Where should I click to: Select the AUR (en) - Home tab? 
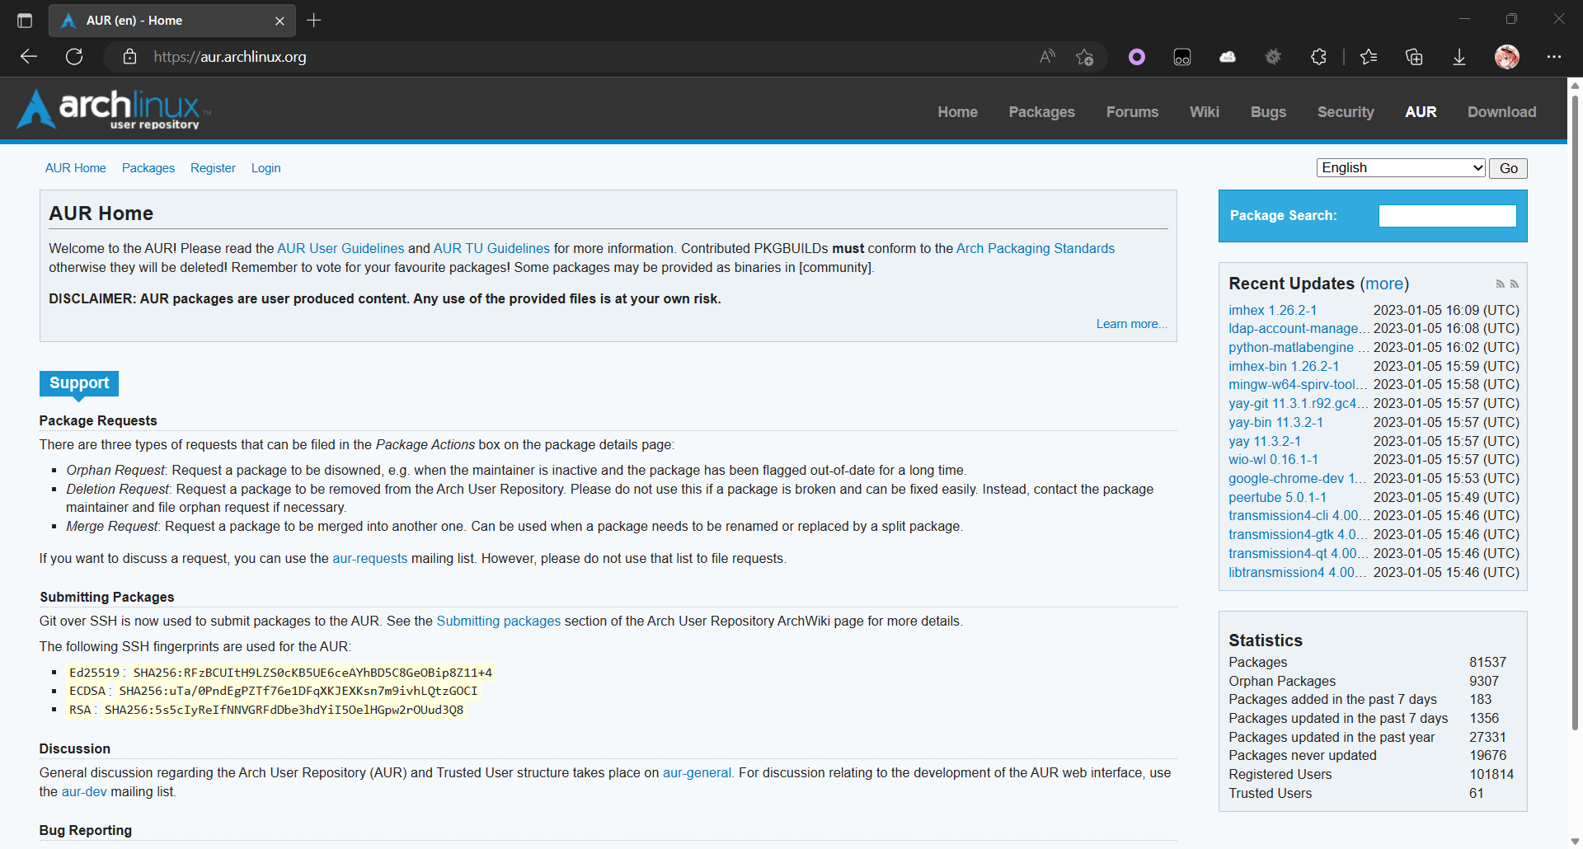(x=165, y=20)
